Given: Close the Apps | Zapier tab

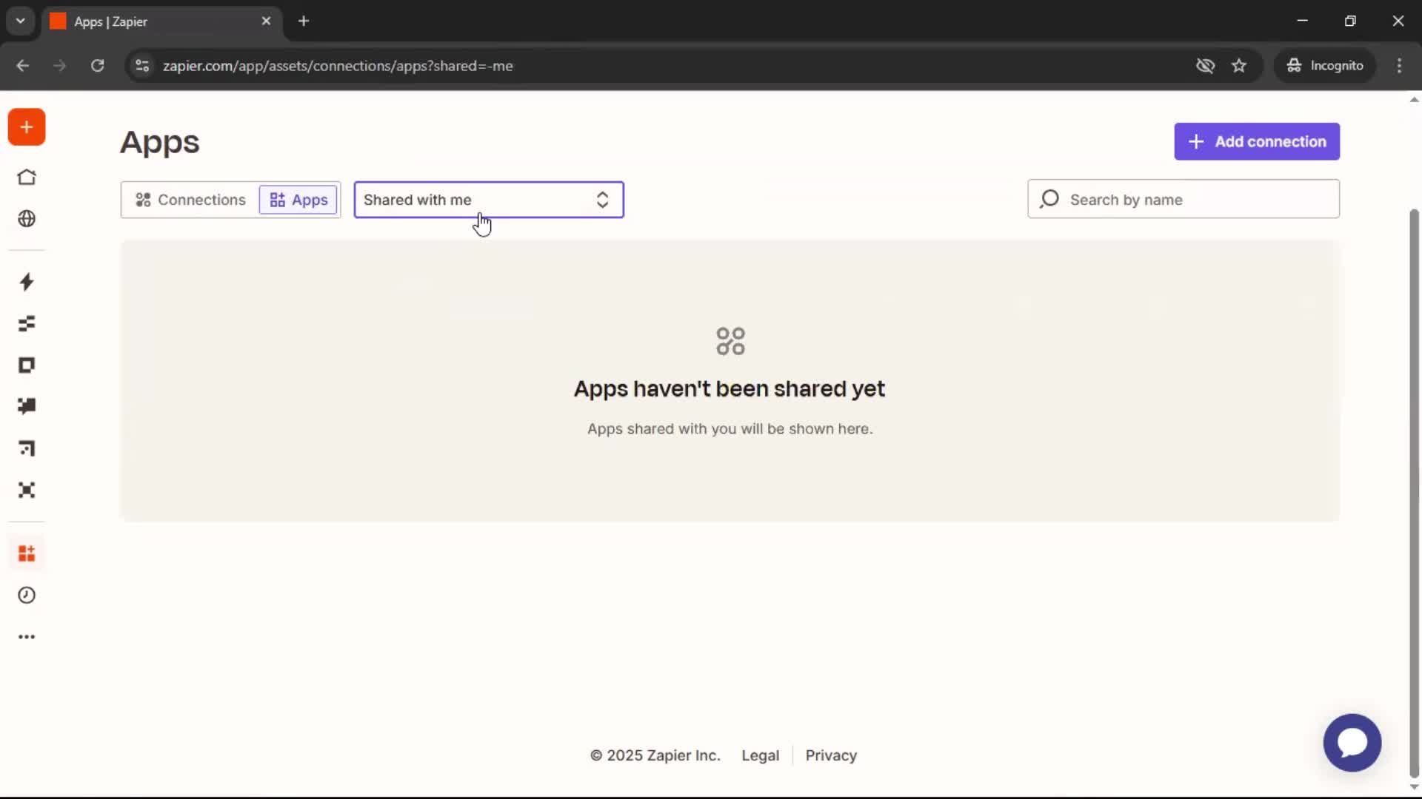Looking at the screenshot, I should pos(266,21).
